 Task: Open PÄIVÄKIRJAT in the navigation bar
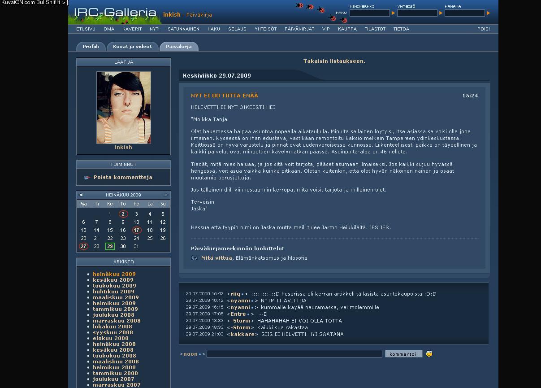[299, 29]
